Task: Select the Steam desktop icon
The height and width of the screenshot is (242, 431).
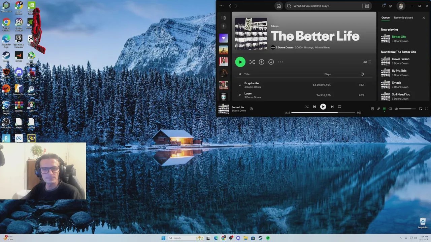Action: [x=6, y=56]
